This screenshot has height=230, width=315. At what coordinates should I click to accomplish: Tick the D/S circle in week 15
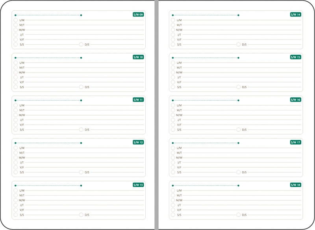(x=239, y=87)
